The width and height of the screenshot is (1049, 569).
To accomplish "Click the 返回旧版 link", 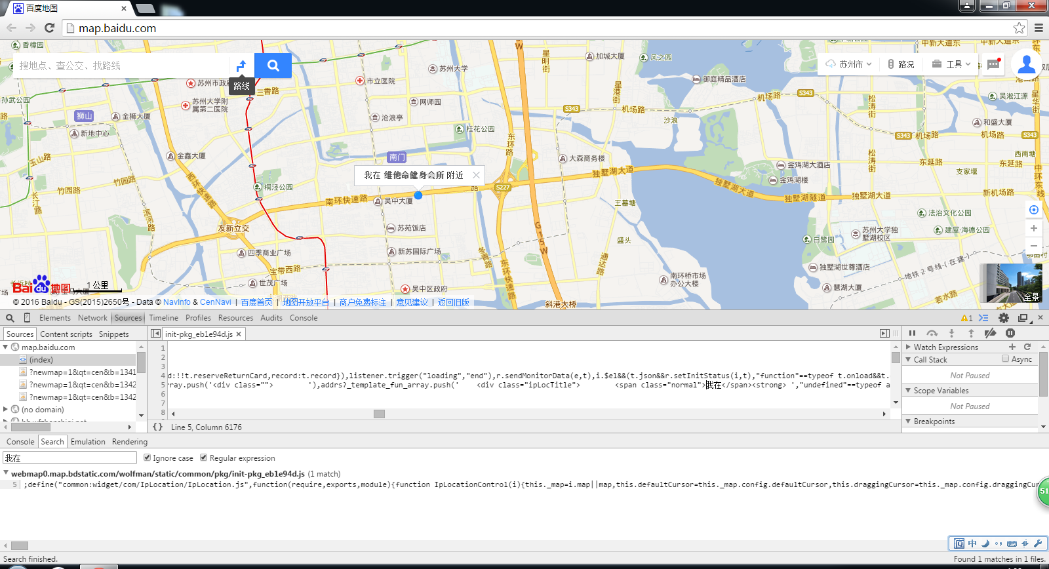I will coord(454,302).
